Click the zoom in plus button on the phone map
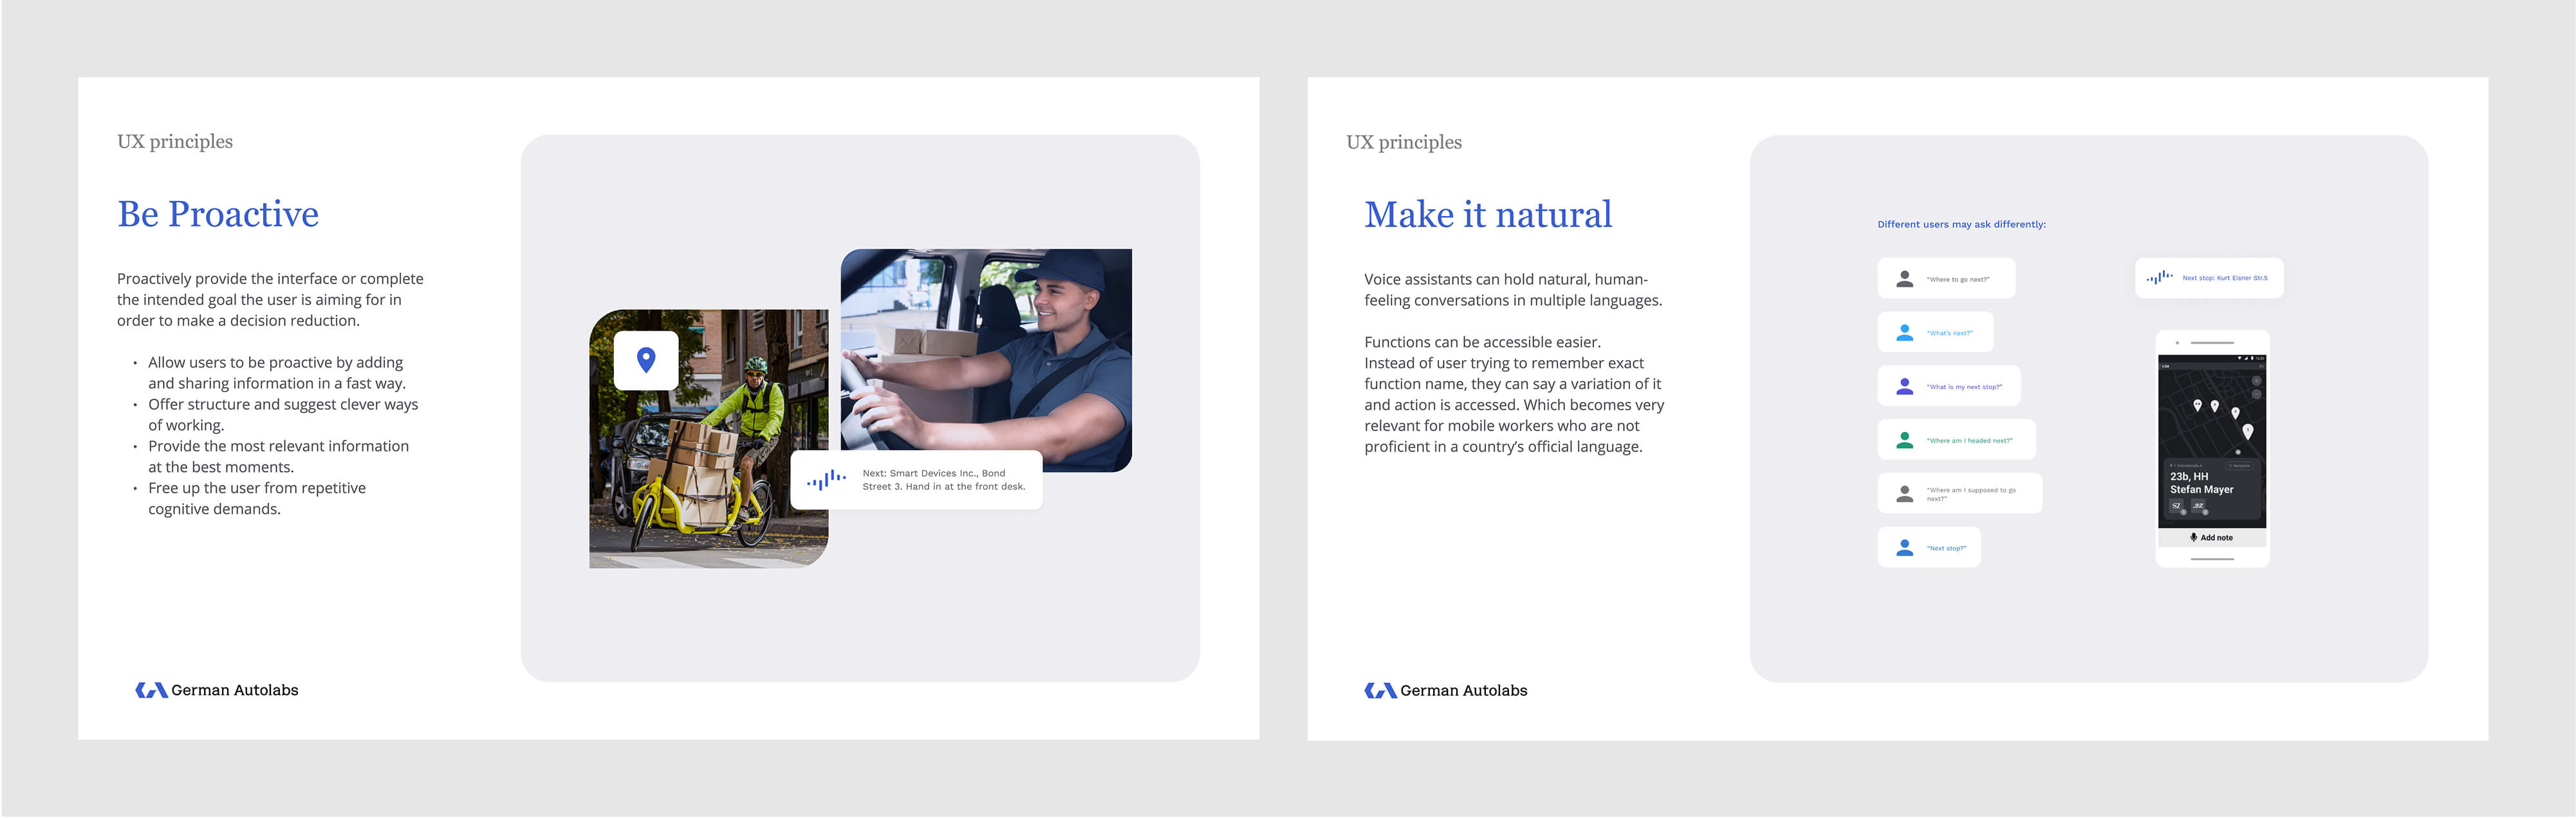The height and width of the screenshot is (818, 2576). [2257, 381]
